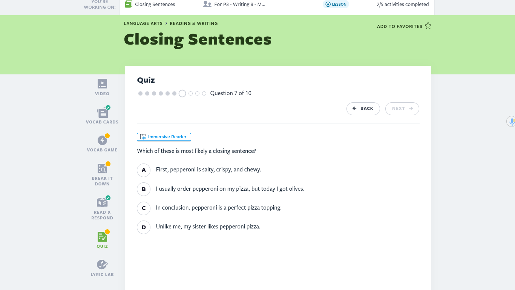This screenshot has height=290, width=515.
Task: Click the Next button
Action: 402,109
